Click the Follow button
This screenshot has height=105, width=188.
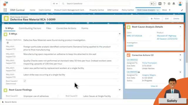[x=155, y=19]
